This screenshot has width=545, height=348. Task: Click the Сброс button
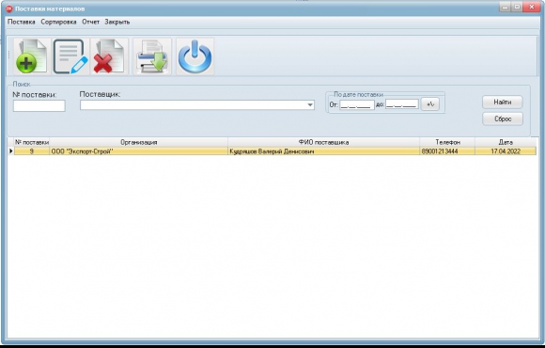click(503, 119)
